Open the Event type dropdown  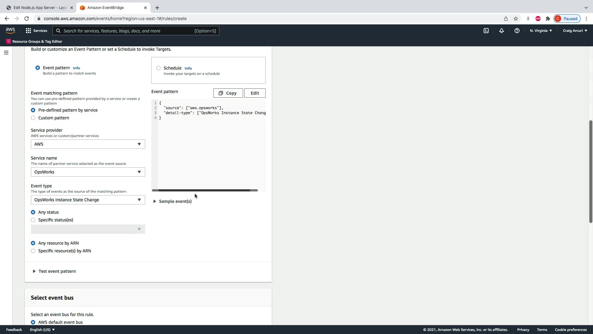[x=88, y=200]
